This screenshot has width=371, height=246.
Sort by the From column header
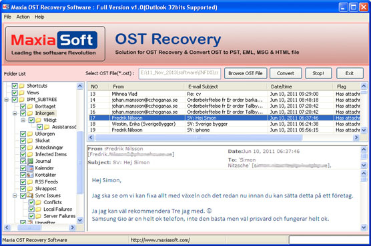(x=147, y=86)
